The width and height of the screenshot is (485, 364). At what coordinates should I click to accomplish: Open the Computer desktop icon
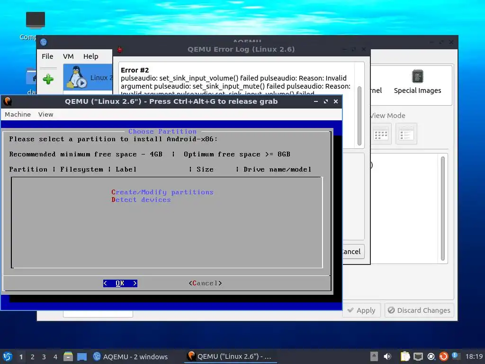(x=35, y=20)
